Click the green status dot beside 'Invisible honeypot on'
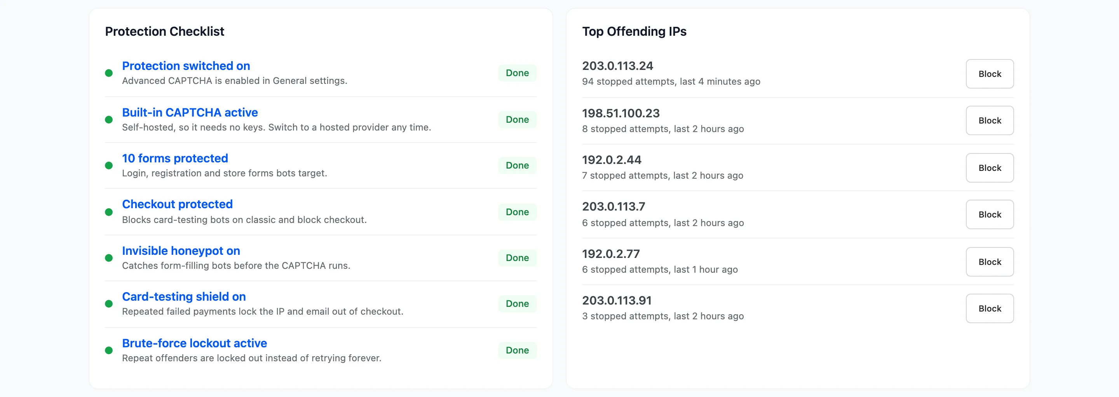 point(109,258)
